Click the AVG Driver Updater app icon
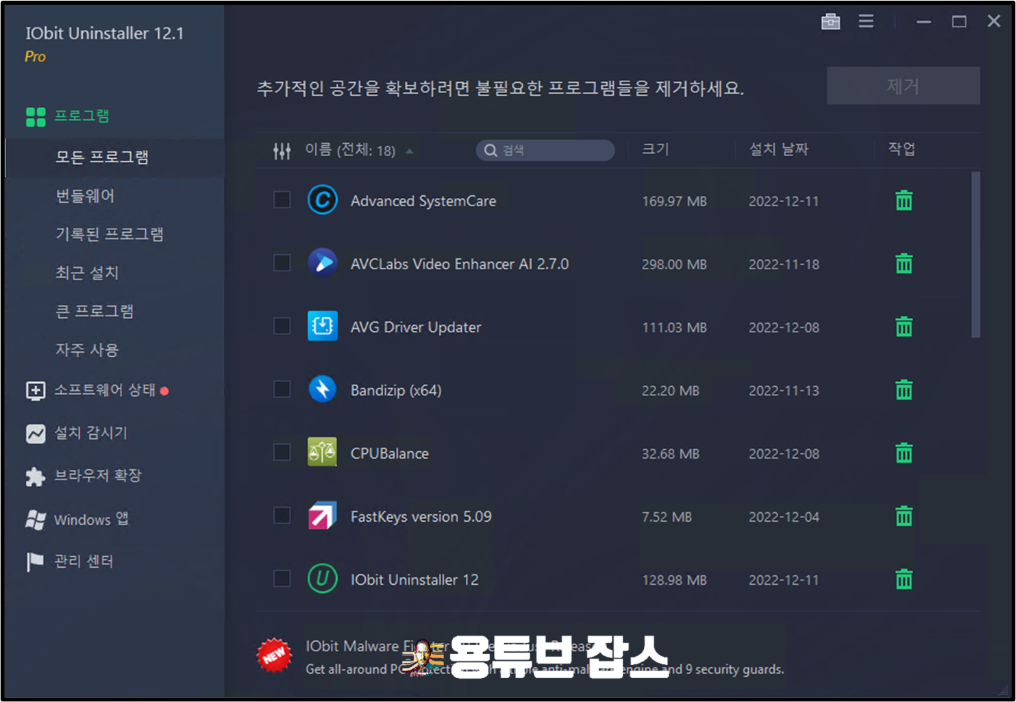Image resolution: width=1016 pixels, height=702 pixels. click(322, 326)
